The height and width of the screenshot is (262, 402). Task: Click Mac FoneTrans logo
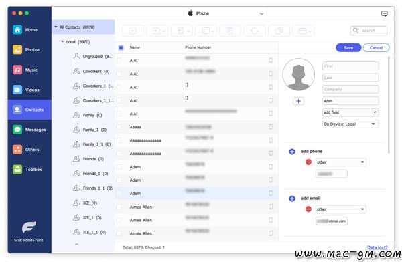coord(29,227)
